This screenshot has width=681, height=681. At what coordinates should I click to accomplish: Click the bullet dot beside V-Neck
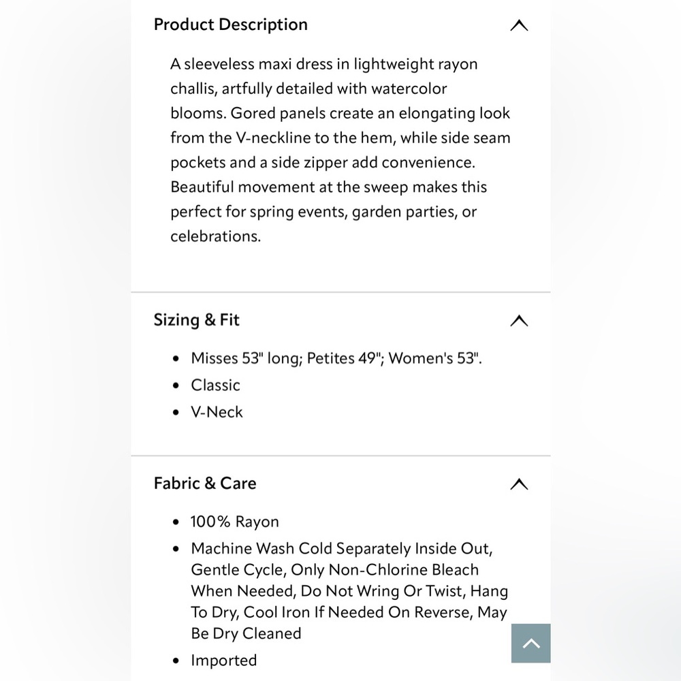pyautogui.click(x=176, y=413)
